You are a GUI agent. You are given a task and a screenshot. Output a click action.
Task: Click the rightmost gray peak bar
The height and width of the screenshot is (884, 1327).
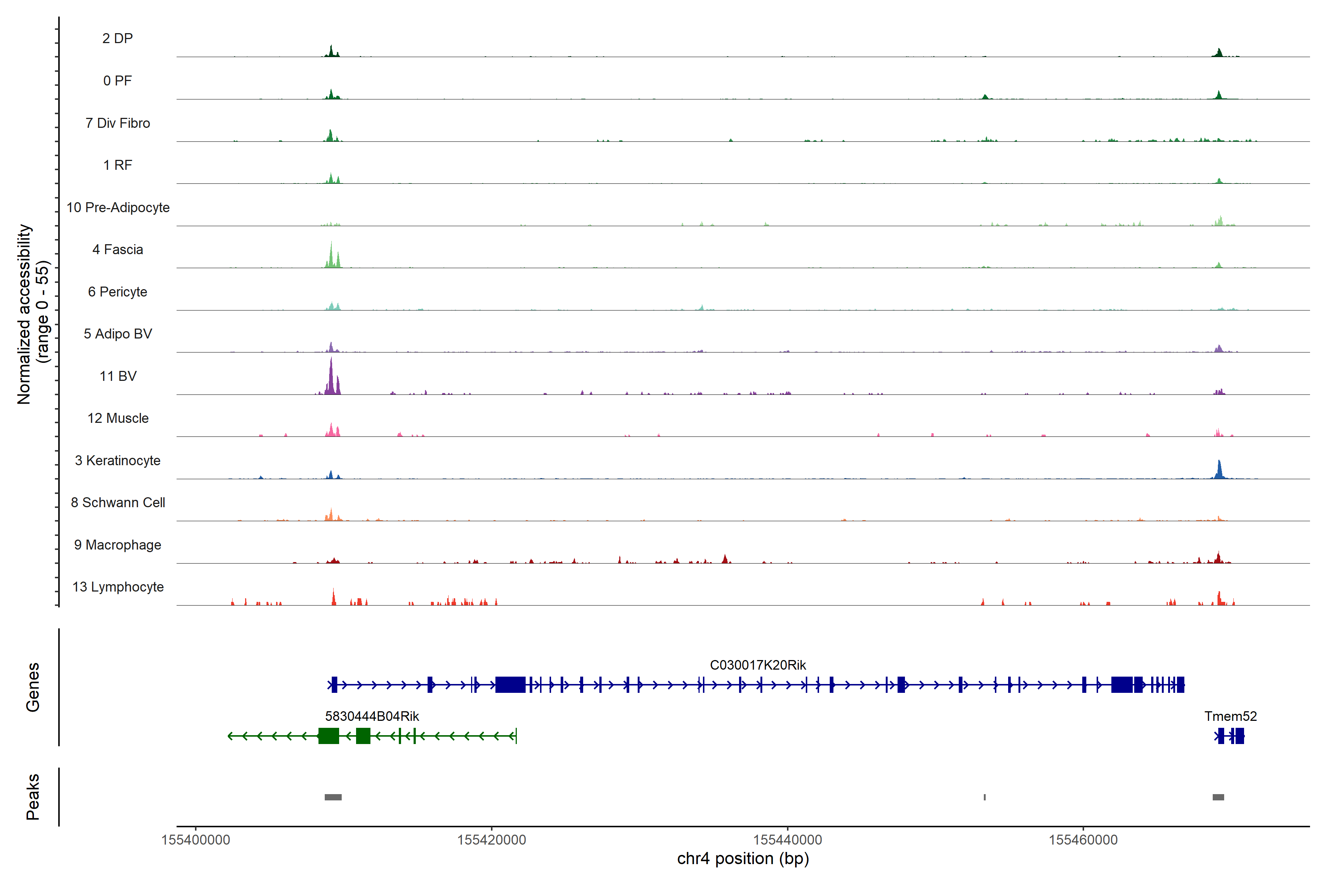pyautogui.click(x=1218, y=797)
